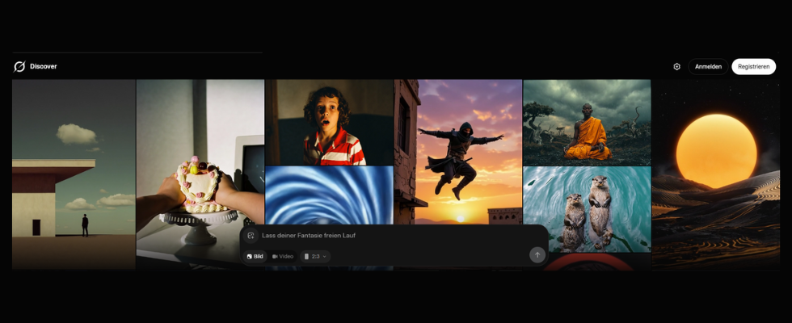Click the add image icon in prompt box
The height and width of the screenshot is (323, 792).
click(x=251, y=236)
